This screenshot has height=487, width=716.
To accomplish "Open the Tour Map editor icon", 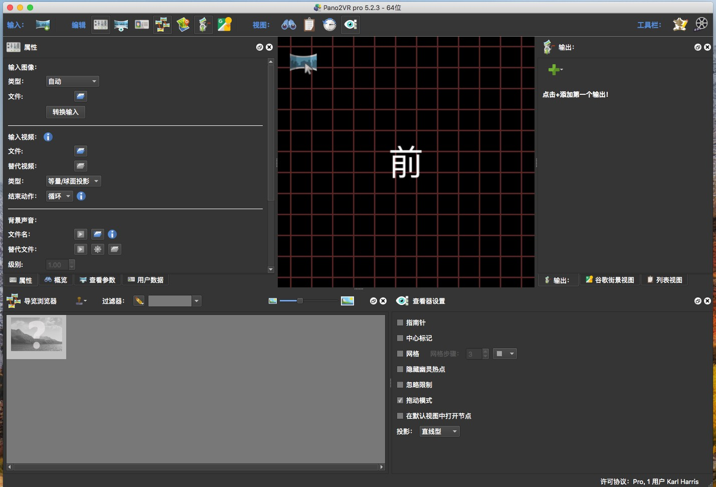I will 183,24.
